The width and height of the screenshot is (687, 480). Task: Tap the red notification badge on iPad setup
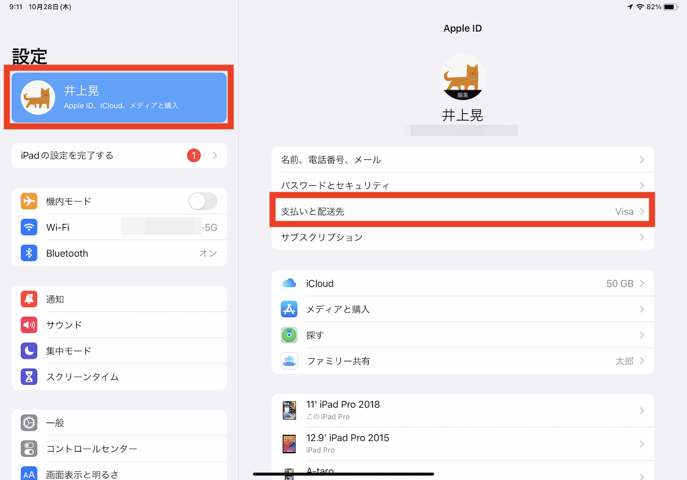pyautogui.click(x=194, y=156)
